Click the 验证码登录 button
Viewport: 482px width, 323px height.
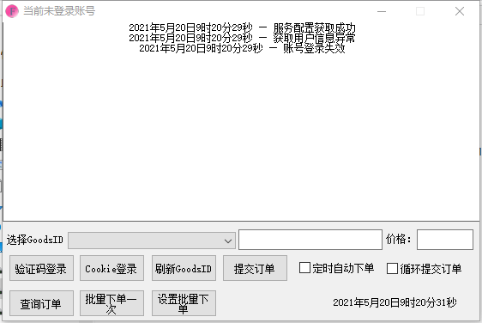[x=41, y=268]
